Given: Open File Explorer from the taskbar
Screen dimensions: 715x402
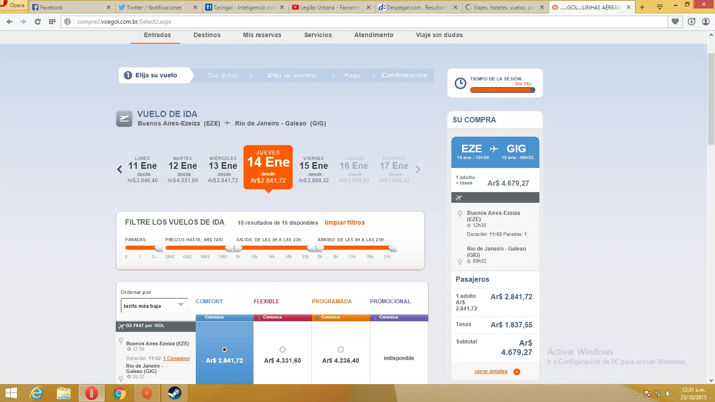Looking at the screenshot, I should pos(64,393).
